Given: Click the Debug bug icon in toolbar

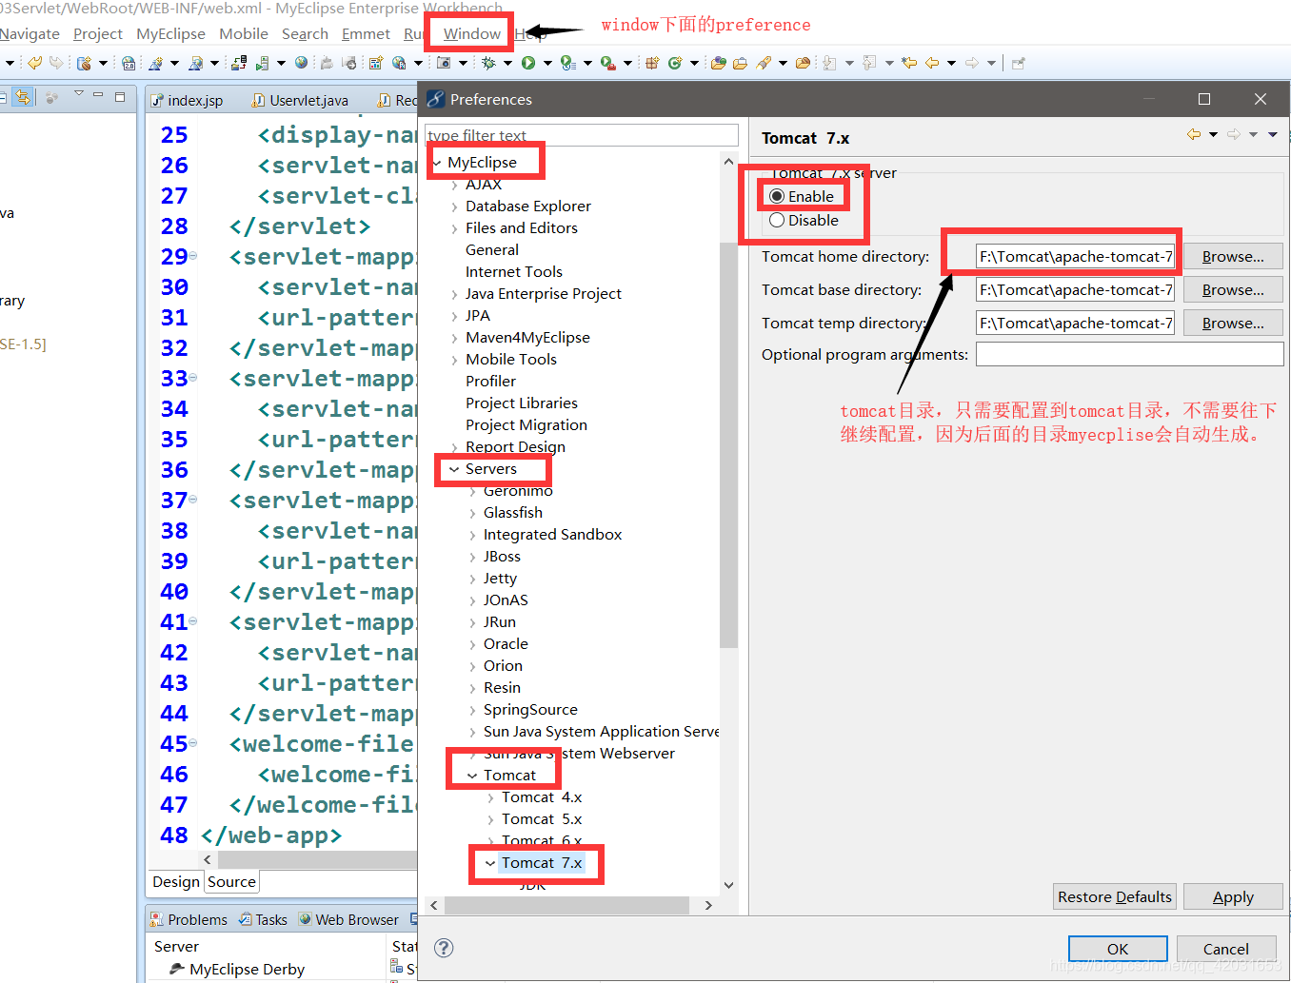Looking at the screenshot, I should coord(488,63).
